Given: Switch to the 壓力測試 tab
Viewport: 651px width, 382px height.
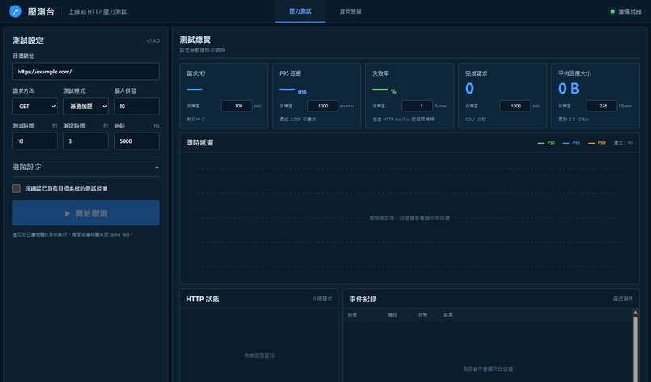Looking at the screenshot, I should 300,11.
